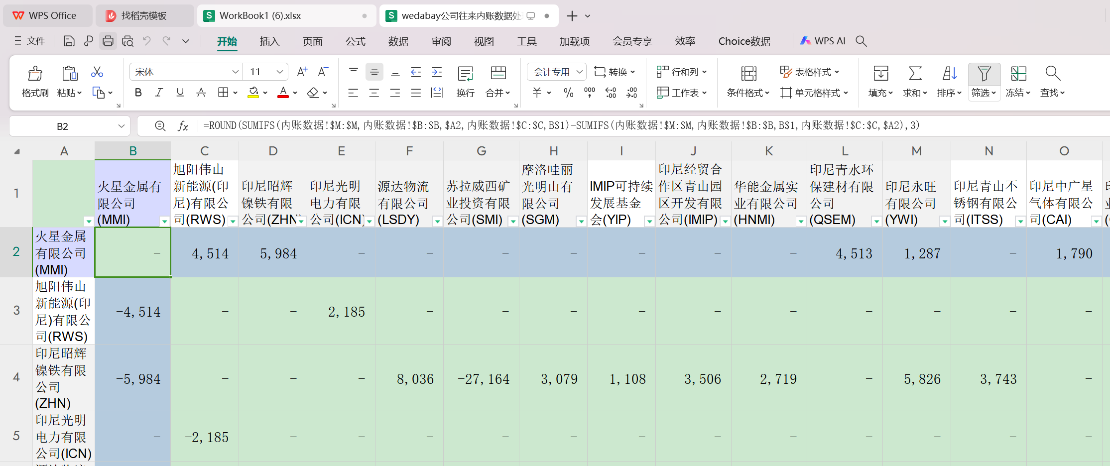Click the 单元格样式 (Cell Style) button
Screen dimensions: 1110x466
(814, 93)
